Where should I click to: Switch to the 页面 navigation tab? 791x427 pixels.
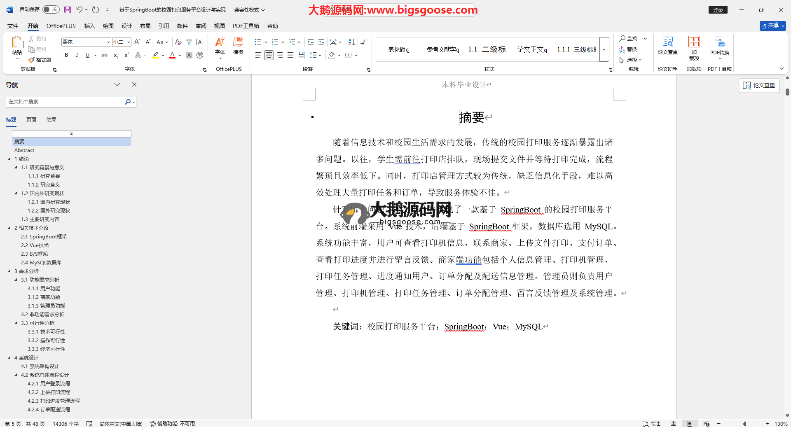click(x=31, y=120)
